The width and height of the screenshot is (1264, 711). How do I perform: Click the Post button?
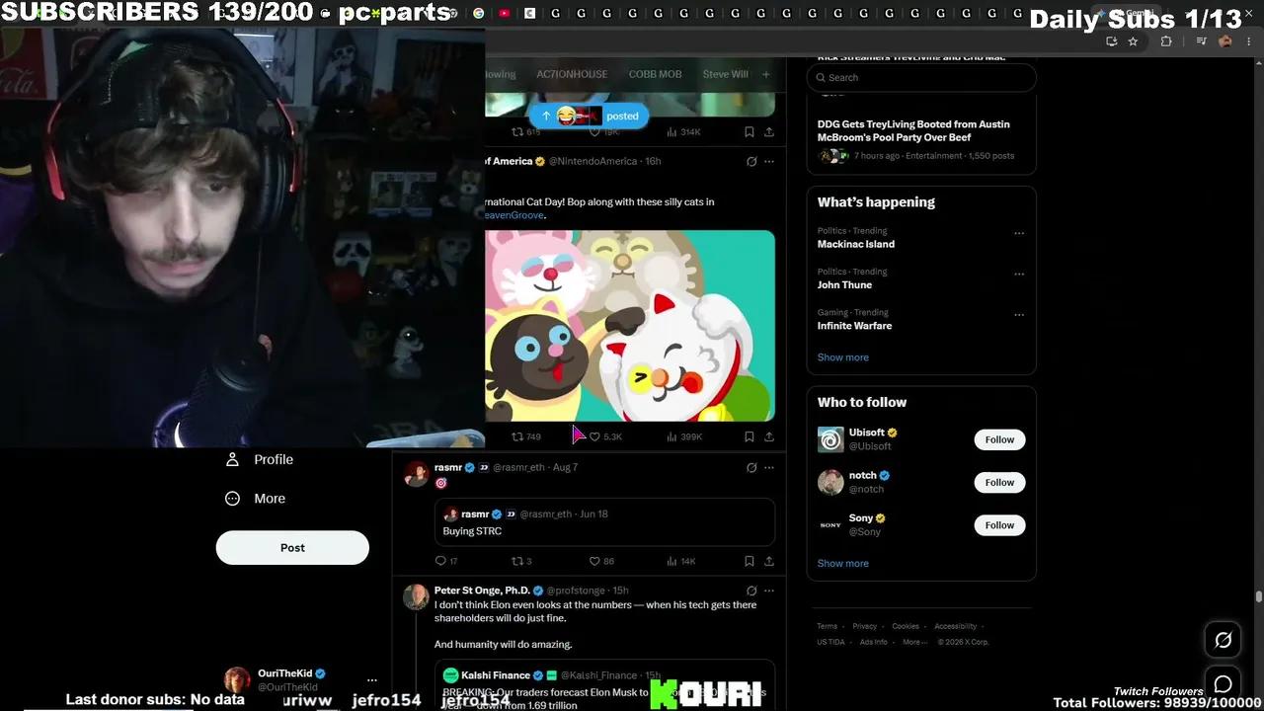[292, 547]
